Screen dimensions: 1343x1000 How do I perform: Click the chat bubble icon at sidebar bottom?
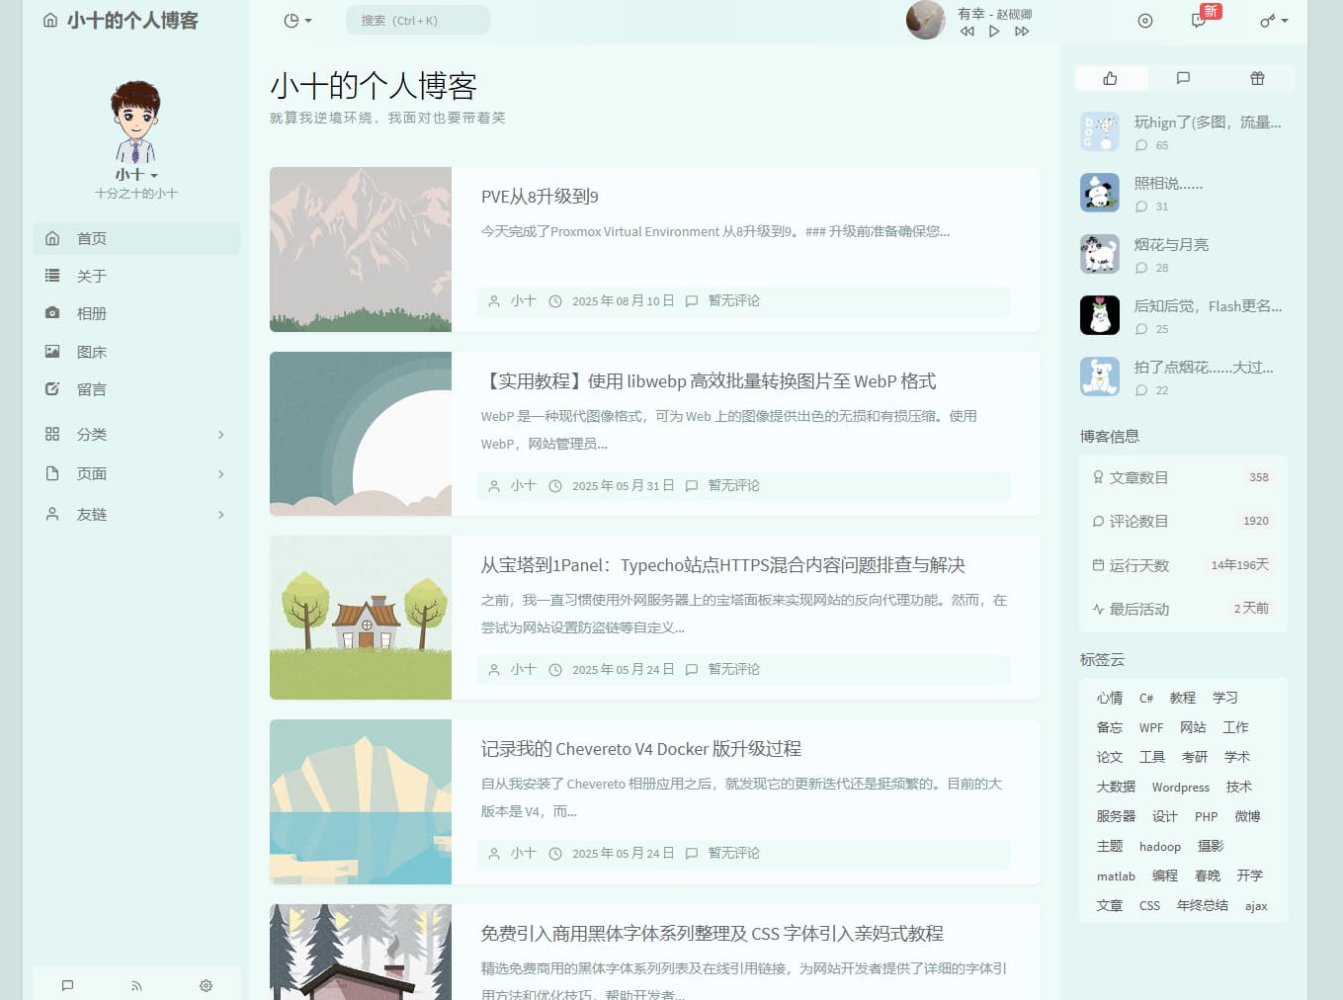click(x=67, y=984)
